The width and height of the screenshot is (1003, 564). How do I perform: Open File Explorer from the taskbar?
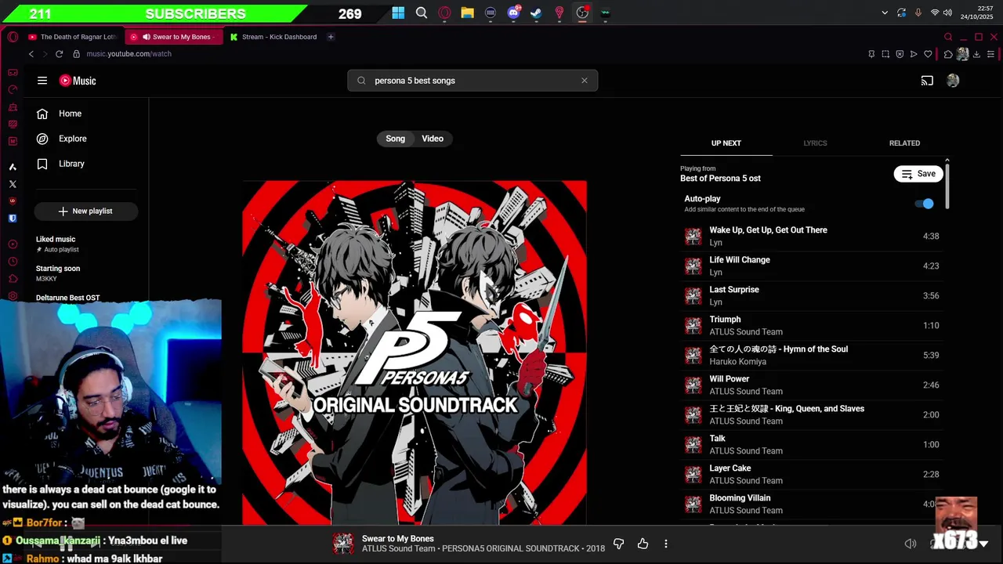tap(467, 13)
